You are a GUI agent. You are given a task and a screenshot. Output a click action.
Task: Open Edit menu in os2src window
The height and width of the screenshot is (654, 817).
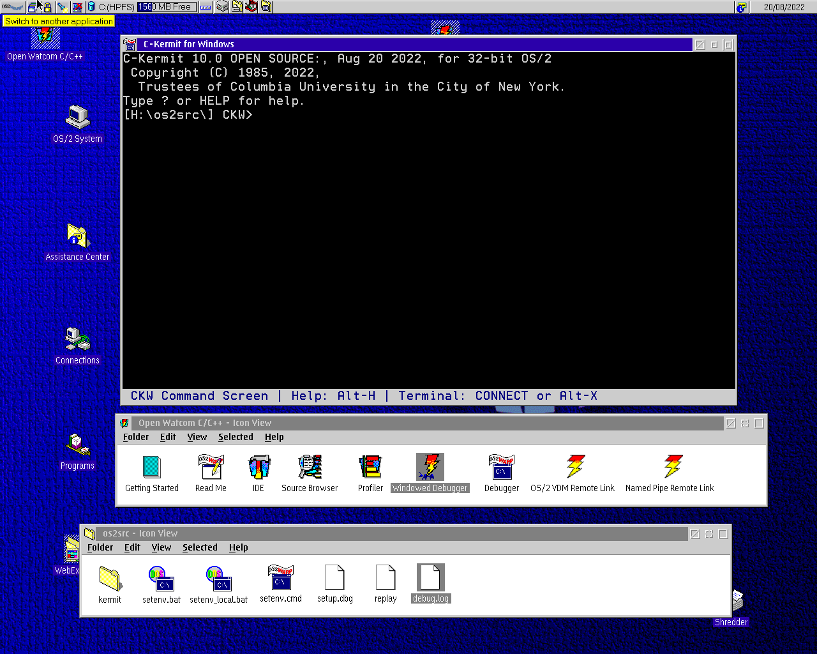(x=132, y=547)
